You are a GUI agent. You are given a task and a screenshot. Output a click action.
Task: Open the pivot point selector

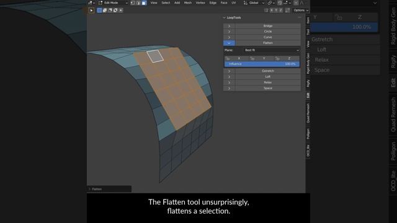point(271,2)
